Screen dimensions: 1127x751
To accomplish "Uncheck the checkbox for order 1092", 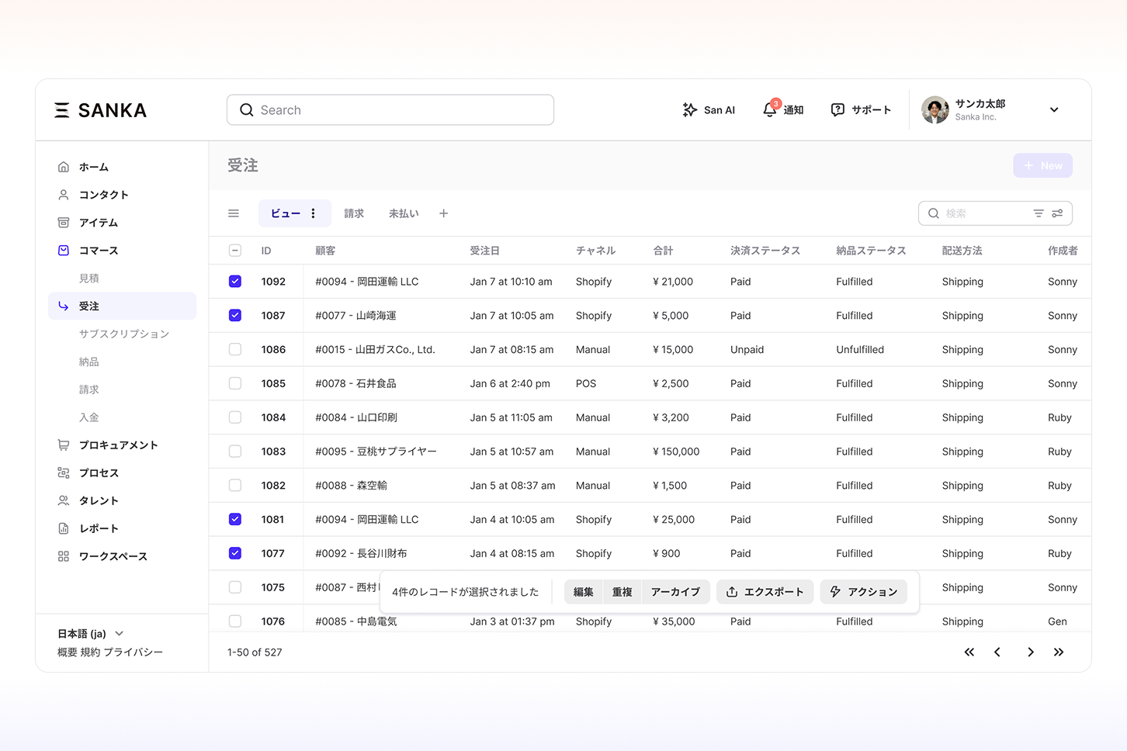I will pos(235,282).
